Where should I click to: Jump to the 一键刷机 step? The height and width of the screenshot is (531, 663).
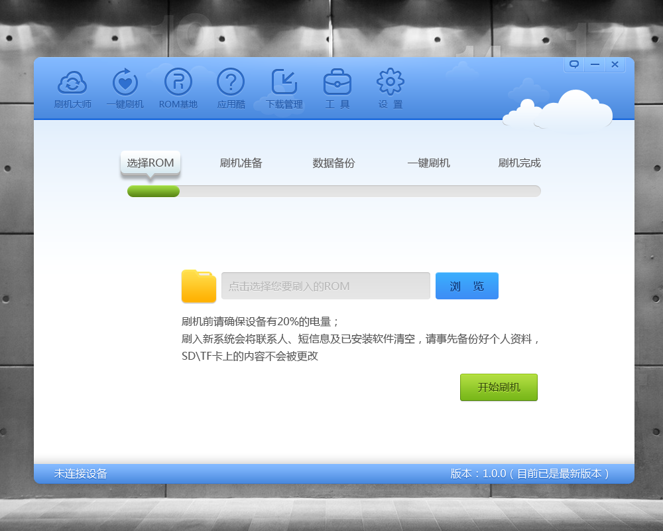[x=429, y=163]
